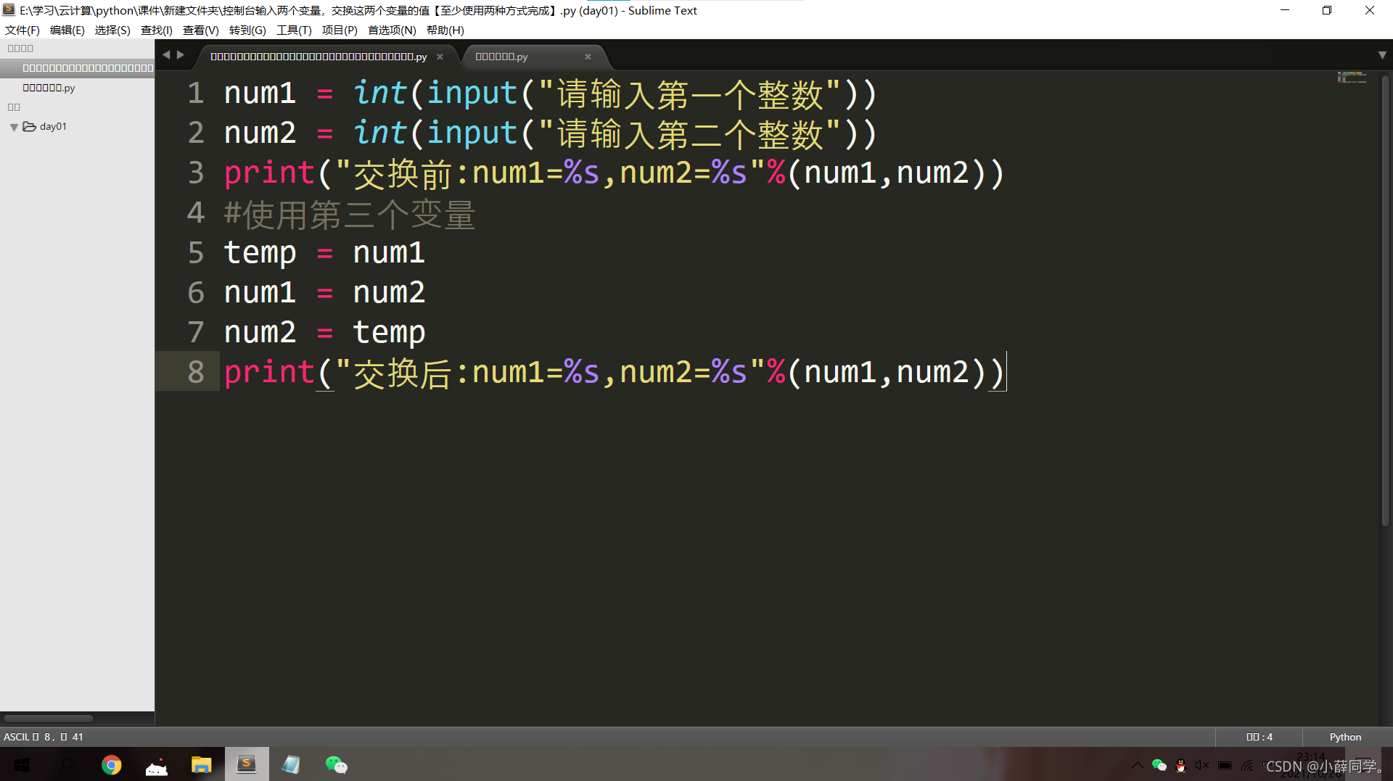Click the ASCII line/column status text
The width and height of the screenshot is (1393, 781).
point(44,737)
